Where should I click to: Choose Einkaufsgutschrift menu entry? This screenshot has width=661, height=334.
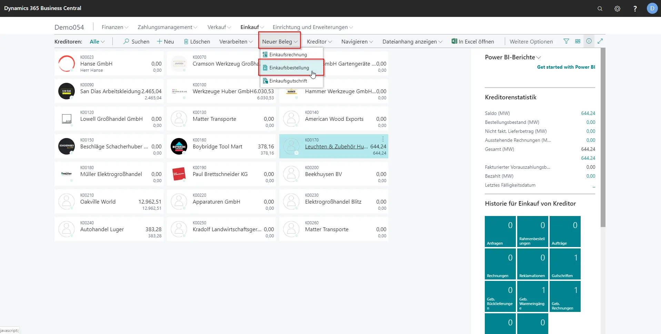click(288, 81)
